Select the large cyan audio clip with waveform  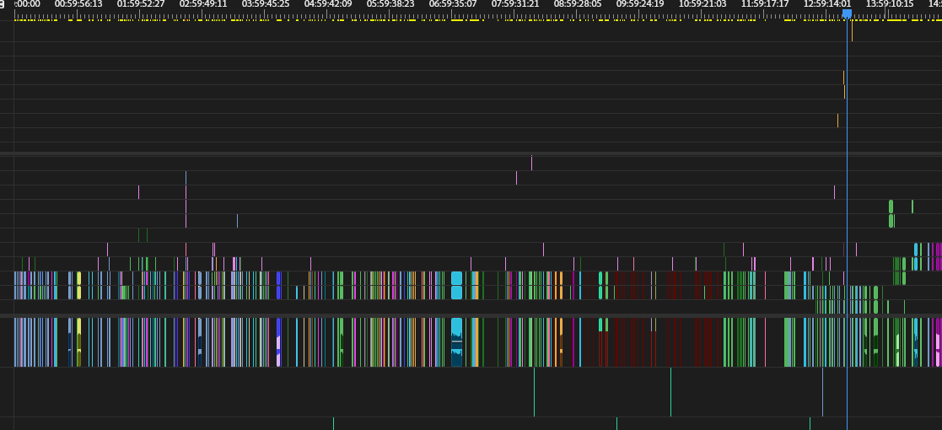click(x=456, y=341)
